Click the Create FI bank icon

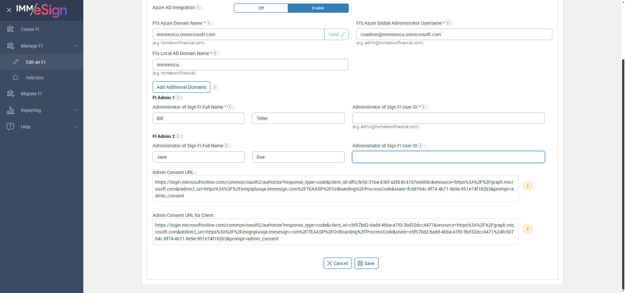pos(10,29)
